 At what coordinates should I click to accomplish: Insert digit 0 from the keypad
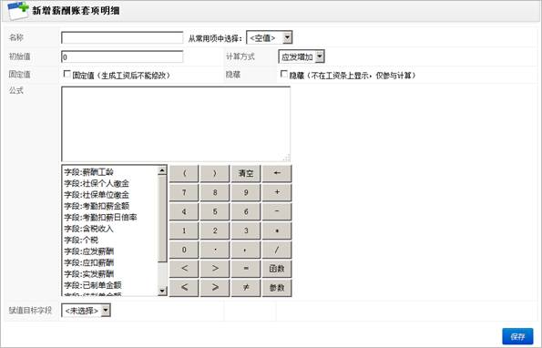pyautogui.click(x=184, y=250)
